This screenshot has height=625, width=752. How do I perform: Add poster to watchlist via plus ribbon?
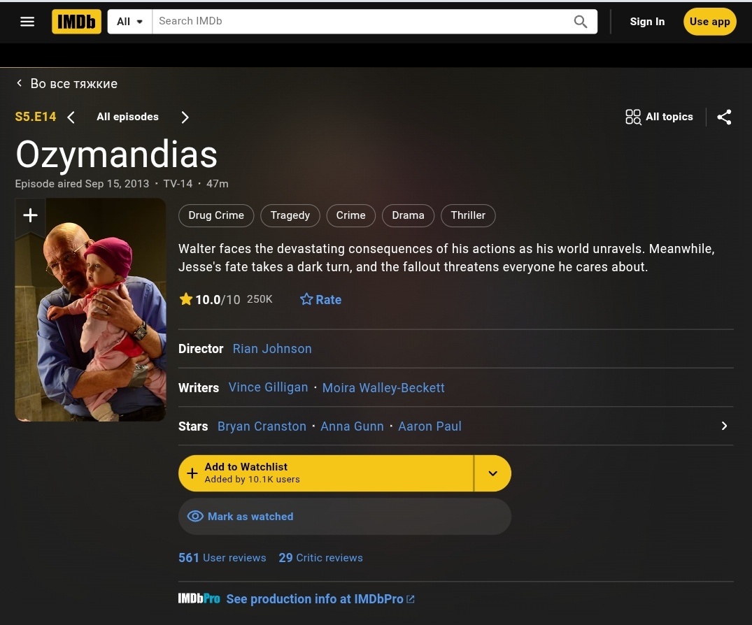pos(30,216)
